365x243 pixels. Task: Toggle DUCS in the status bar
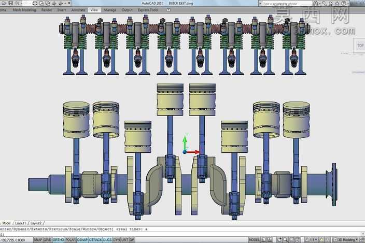click(x=107, y=240)
